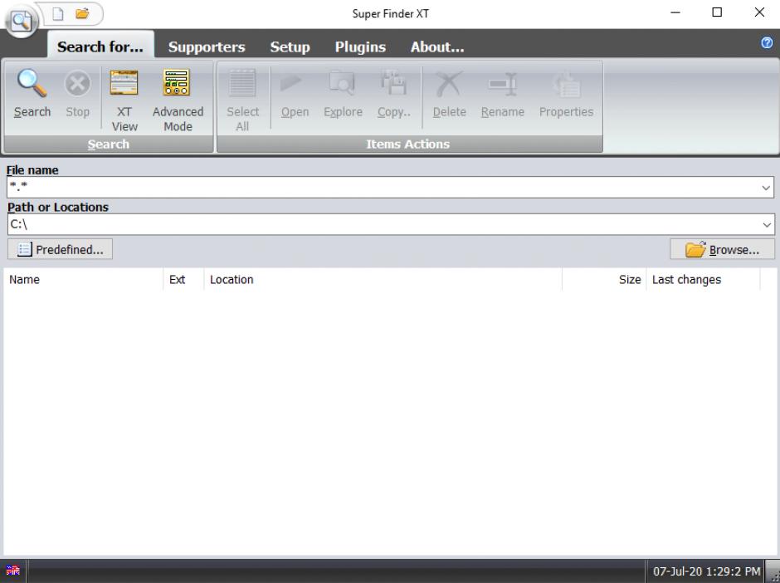The height and width of the screenshot is (583, 780).
Task: Click the Delete item action
Action: click(449, 94)
